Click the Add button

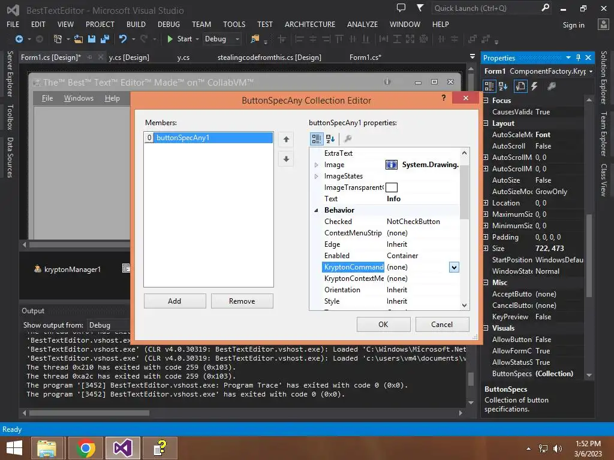[x=174, y=301]
